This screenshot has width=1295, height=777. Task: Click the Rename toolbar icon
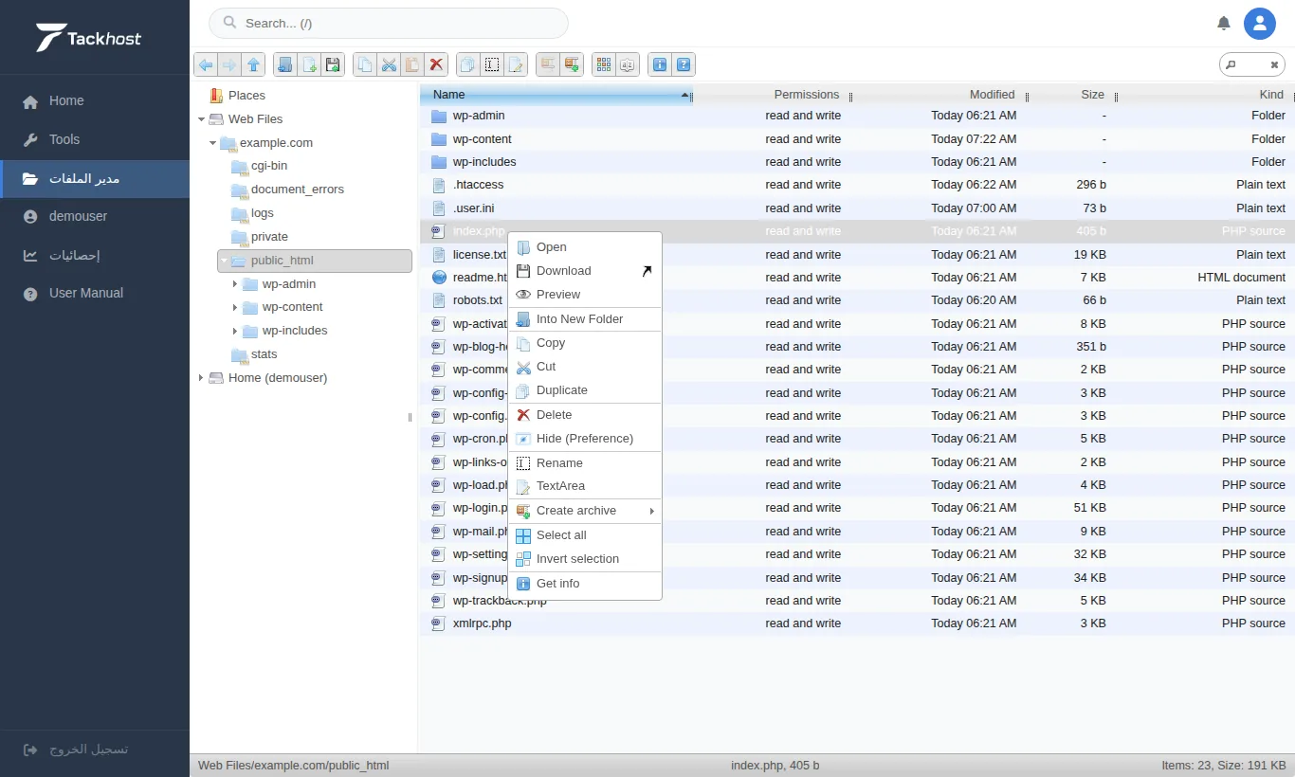(x=492, y=64)
